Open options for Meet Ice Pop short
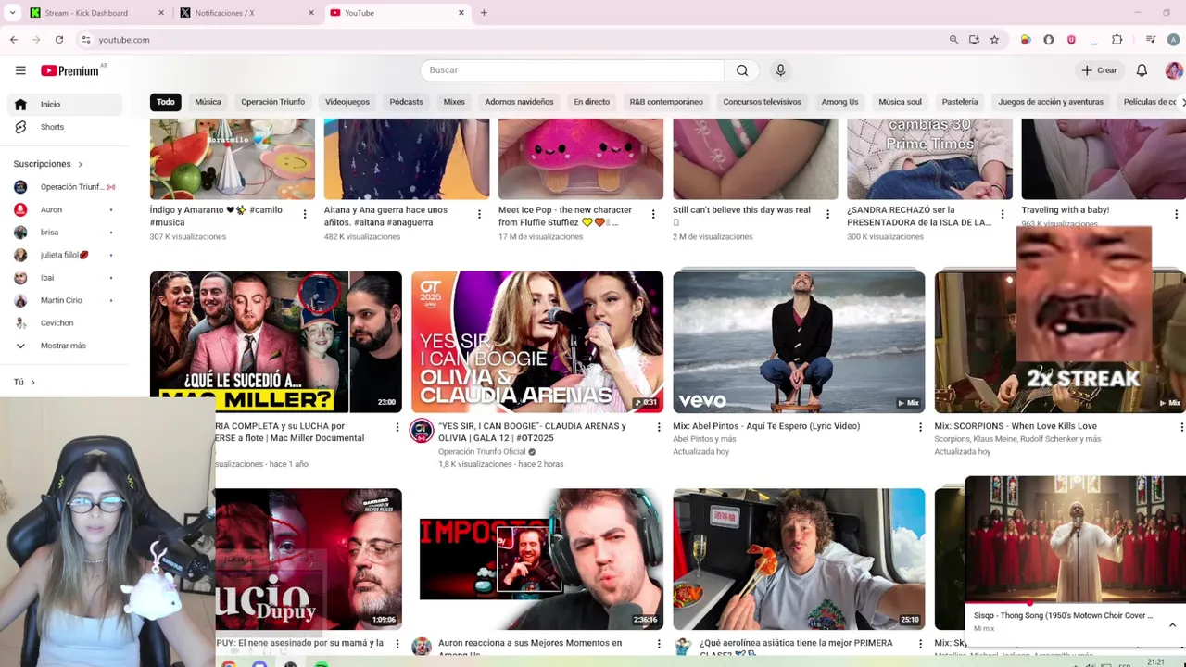Viewport: 1186px width, 667px height. (653, 215)
